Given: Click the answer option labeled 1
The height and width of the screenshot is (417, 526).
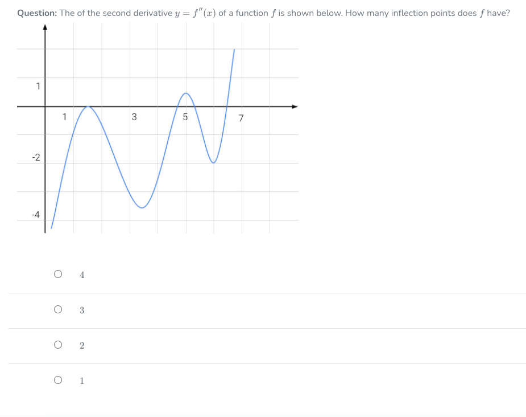Looking at the screenshot, I should (82, 381).
